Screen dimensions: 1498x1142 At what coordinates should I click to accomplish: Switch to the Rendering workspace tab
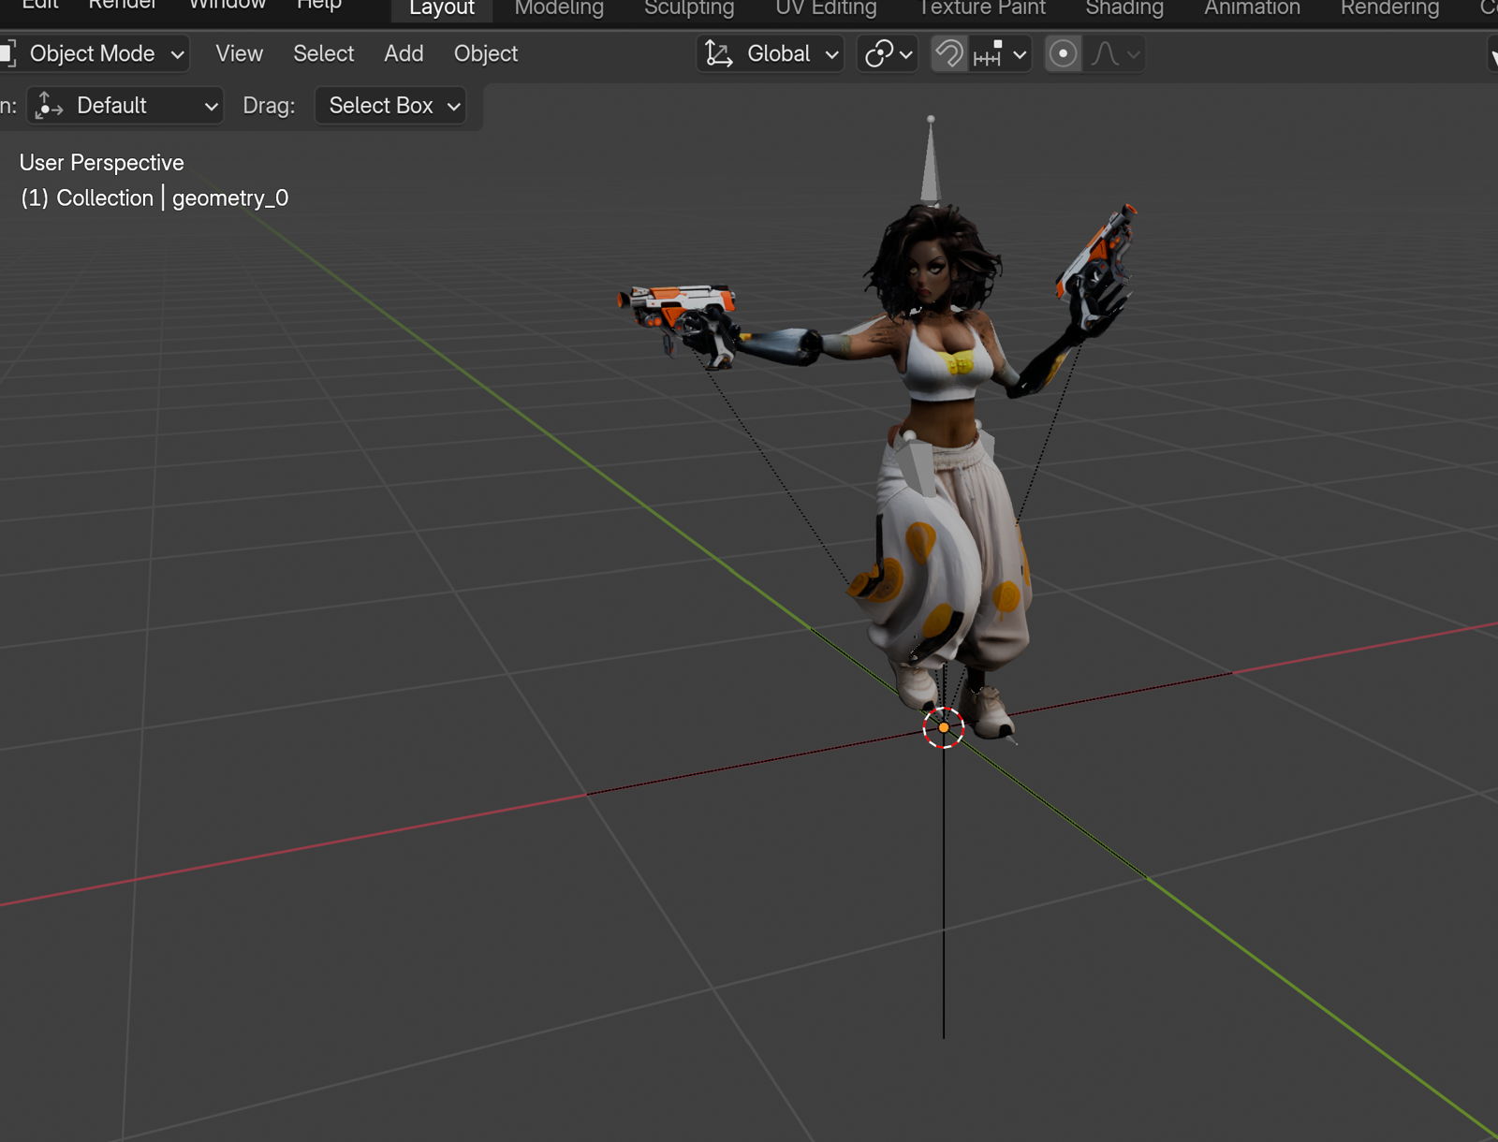(x=1389, y=8)
